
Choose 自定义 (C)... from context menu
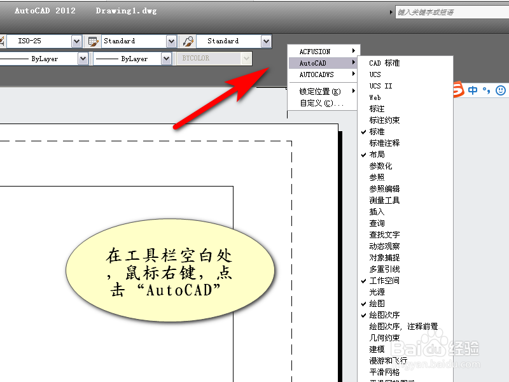323,103
